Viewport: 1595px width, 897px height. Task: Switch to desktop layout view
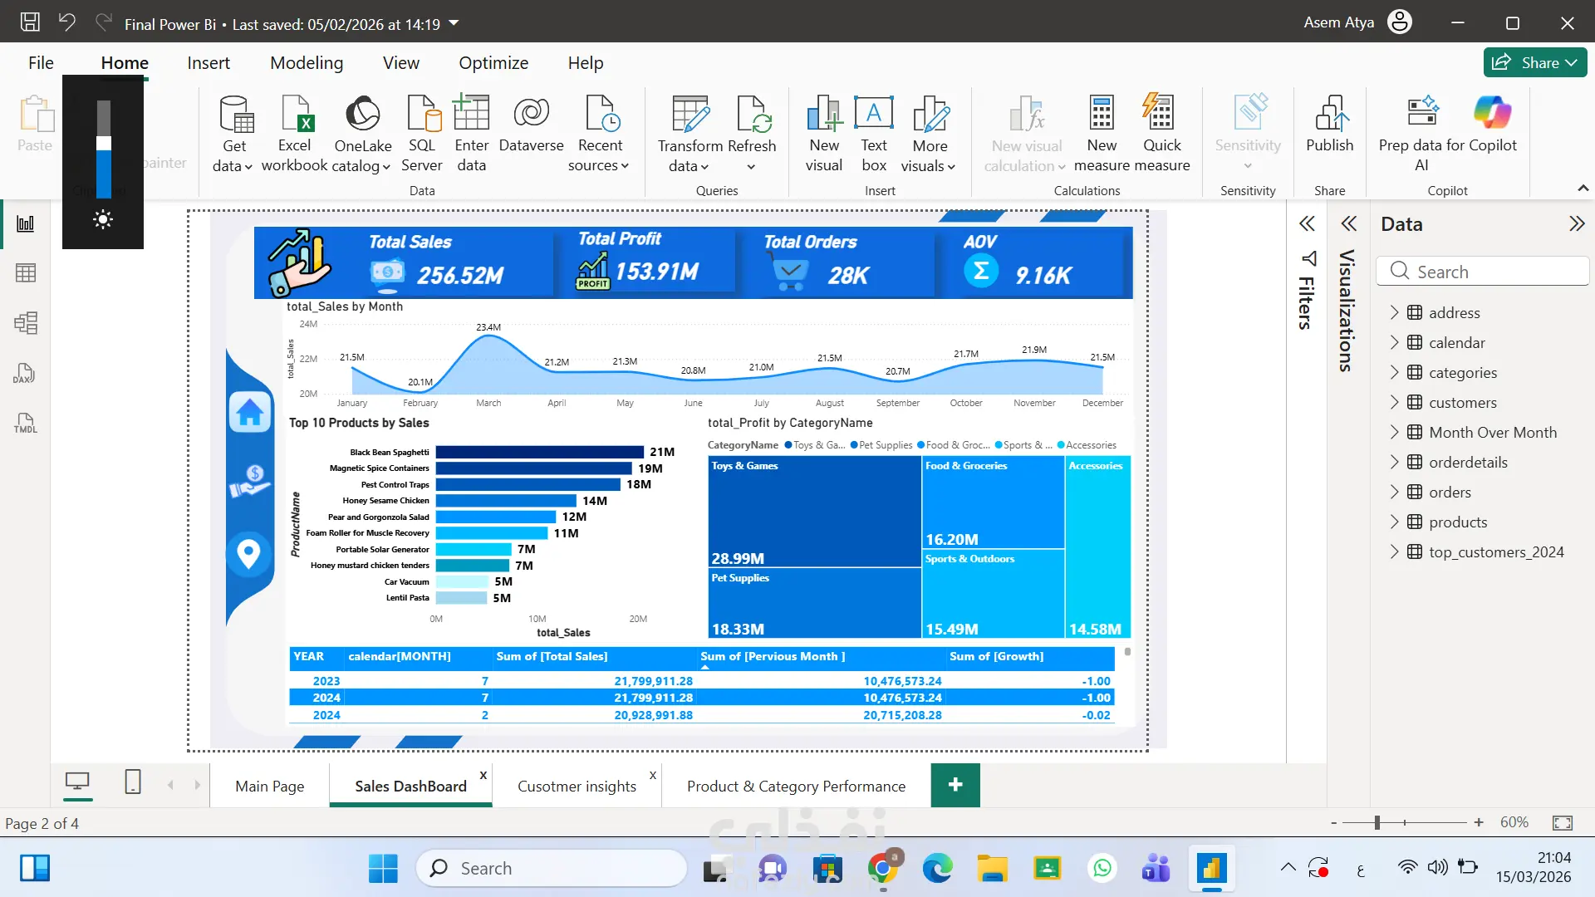click(77, 782)
